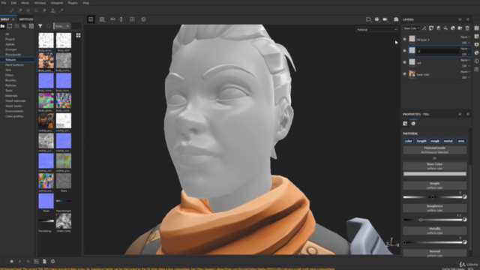Open opacity dropdown of 'Fill layer 3'
Image resolution: width=480 pixels, height=270 pixels.
466,43
